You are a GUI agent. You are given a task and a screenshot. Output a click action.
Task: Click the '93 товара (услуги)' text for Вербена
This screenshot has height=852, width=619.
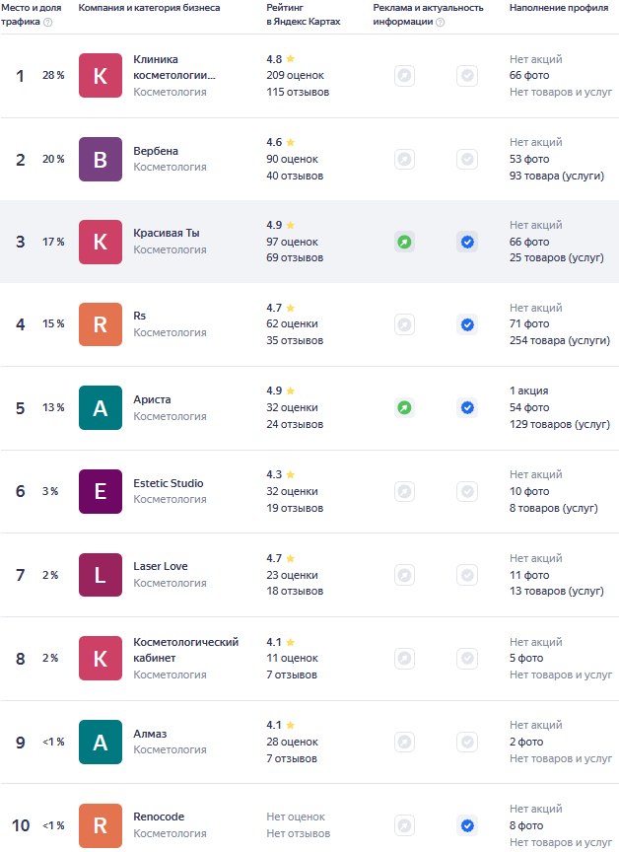557,177
